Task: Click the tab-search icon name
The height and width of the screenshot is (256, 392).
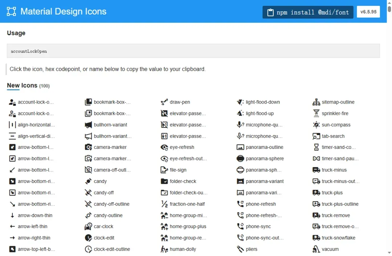Action: [x=333, y=136]
